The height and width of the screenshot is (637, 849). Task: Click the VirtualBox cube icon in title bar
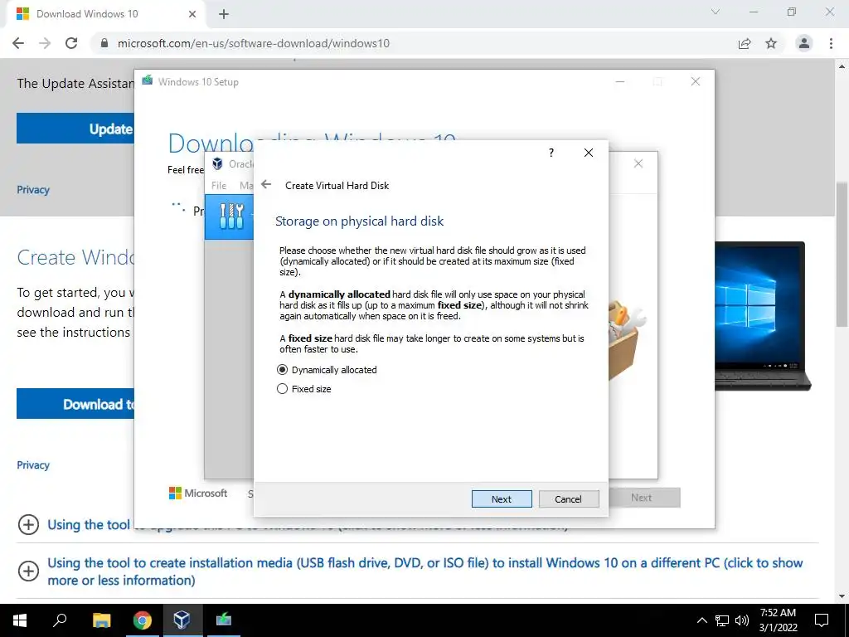pos(218,163)
